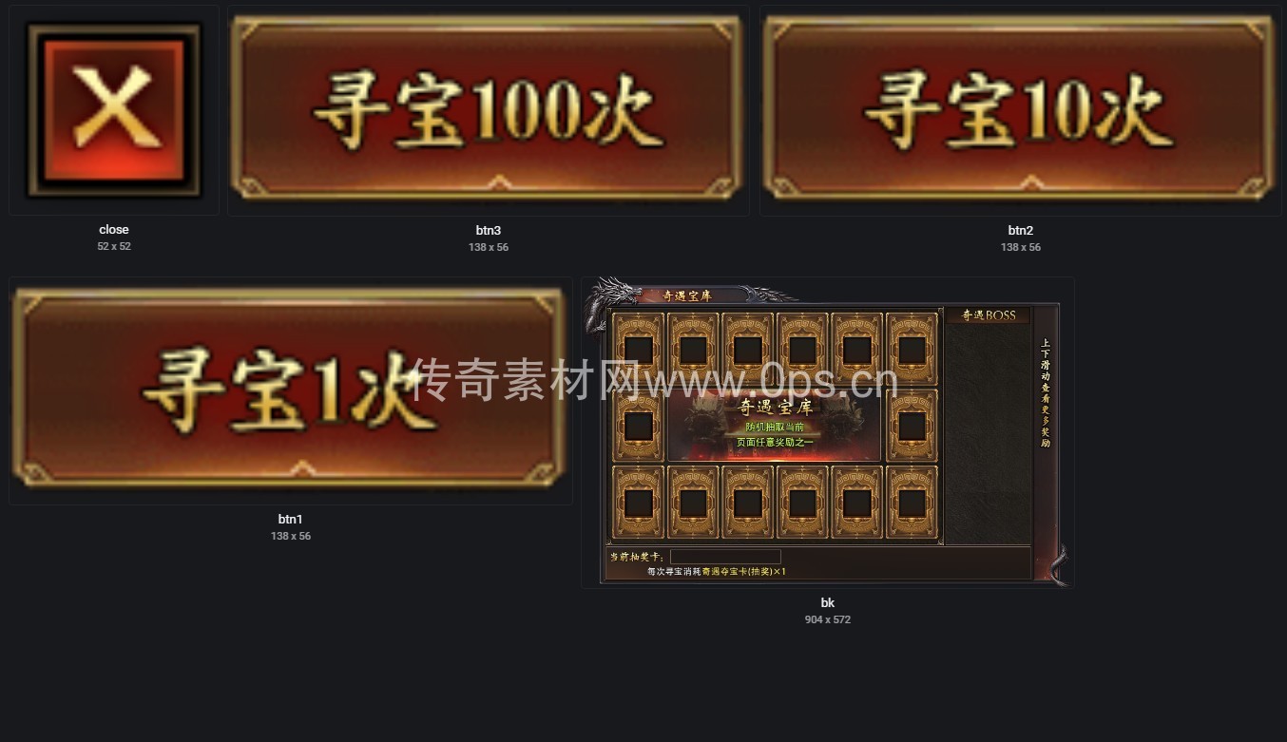Viewport: 1287px width, 742px height.
Task: Click the "bk" file name label
Action: [828, 602]
